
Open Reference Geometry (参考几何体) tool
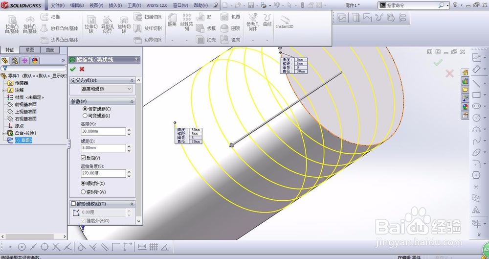[x=253, y=22]
